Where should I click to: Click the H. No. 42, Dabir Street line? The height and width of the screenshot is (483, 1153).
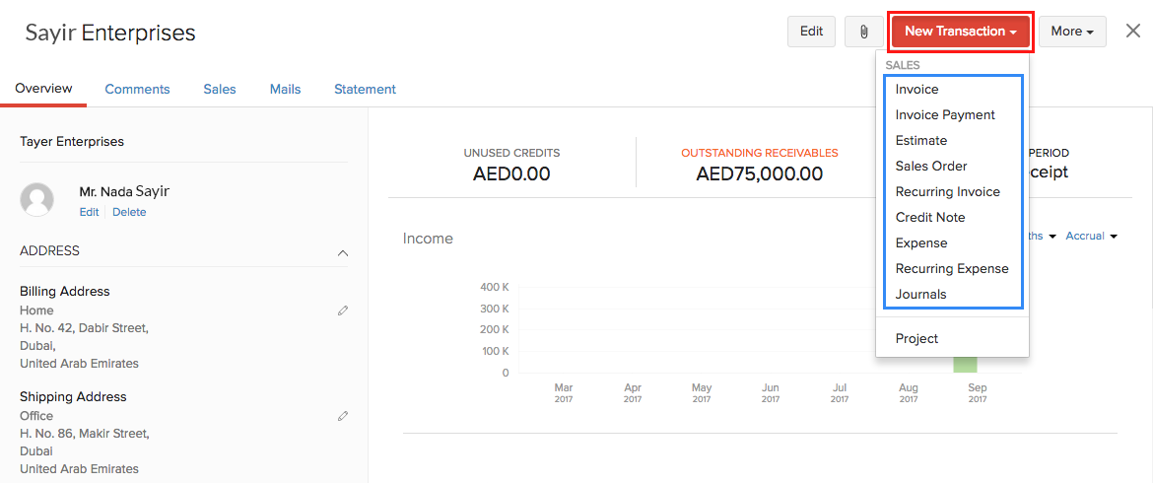point(85,328)
